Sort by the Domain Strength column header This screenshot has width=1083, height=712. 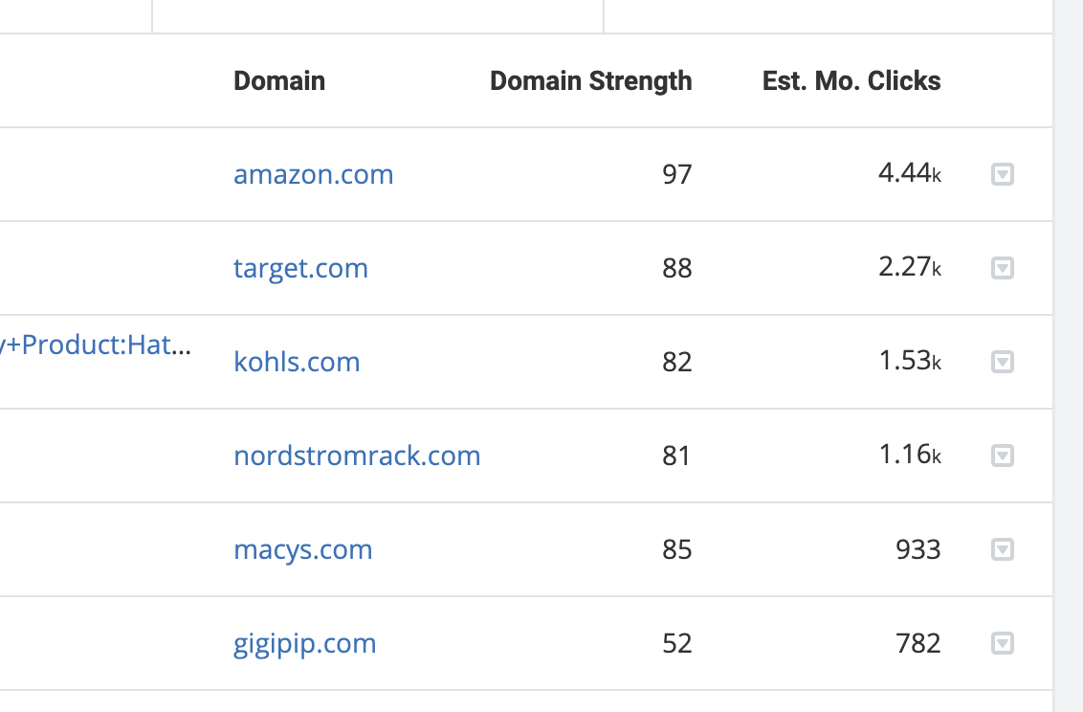click(x=590, y=80)
